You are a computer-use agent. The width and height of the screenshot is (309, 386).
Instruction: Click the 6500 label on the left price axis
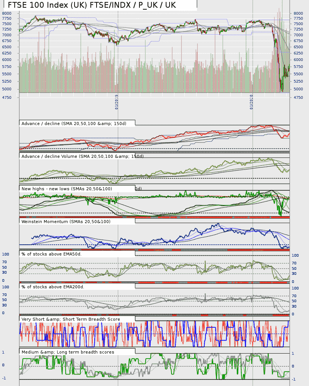tap(7, 47)
